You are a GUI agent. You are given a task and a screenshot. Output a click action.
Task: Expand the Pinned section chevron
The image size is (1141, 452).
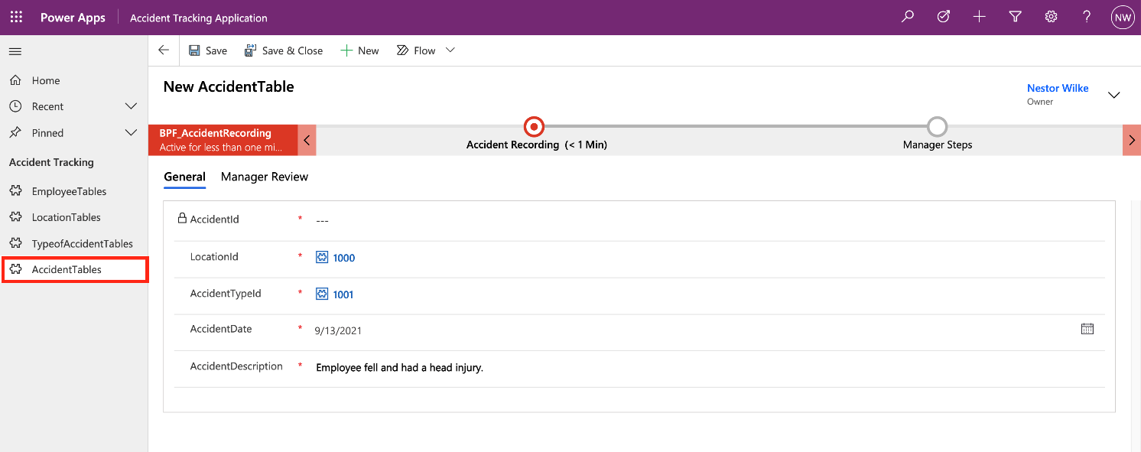click(x=131, y=133)
